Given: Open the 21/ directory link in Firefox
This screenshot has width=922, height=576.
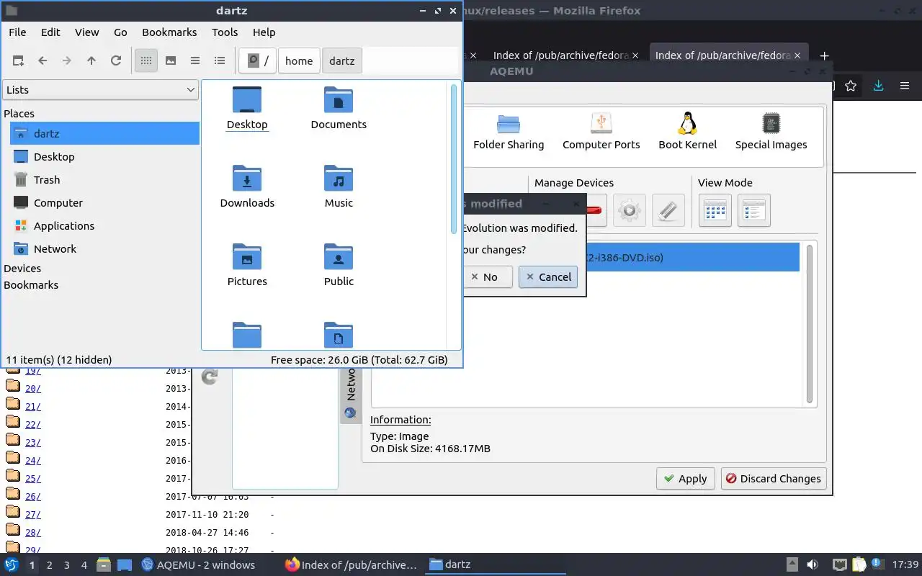Looking at the screenshot, I should click(33, 407).
